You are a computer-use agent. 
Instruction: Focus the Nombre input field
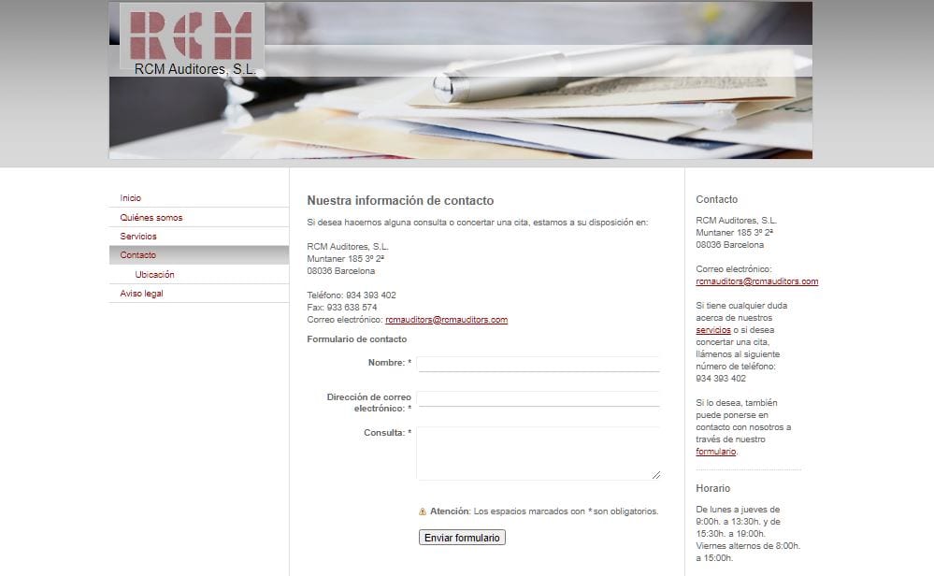(539, 364)
